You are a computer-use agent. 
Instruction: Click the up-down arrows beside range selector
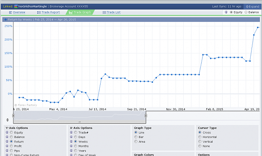coord(8,120)
